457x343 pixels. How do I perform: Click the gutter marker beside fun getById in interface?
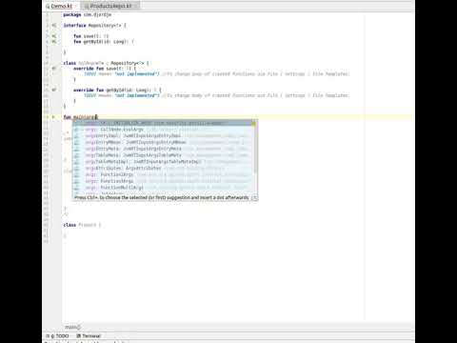coord(54,42)
